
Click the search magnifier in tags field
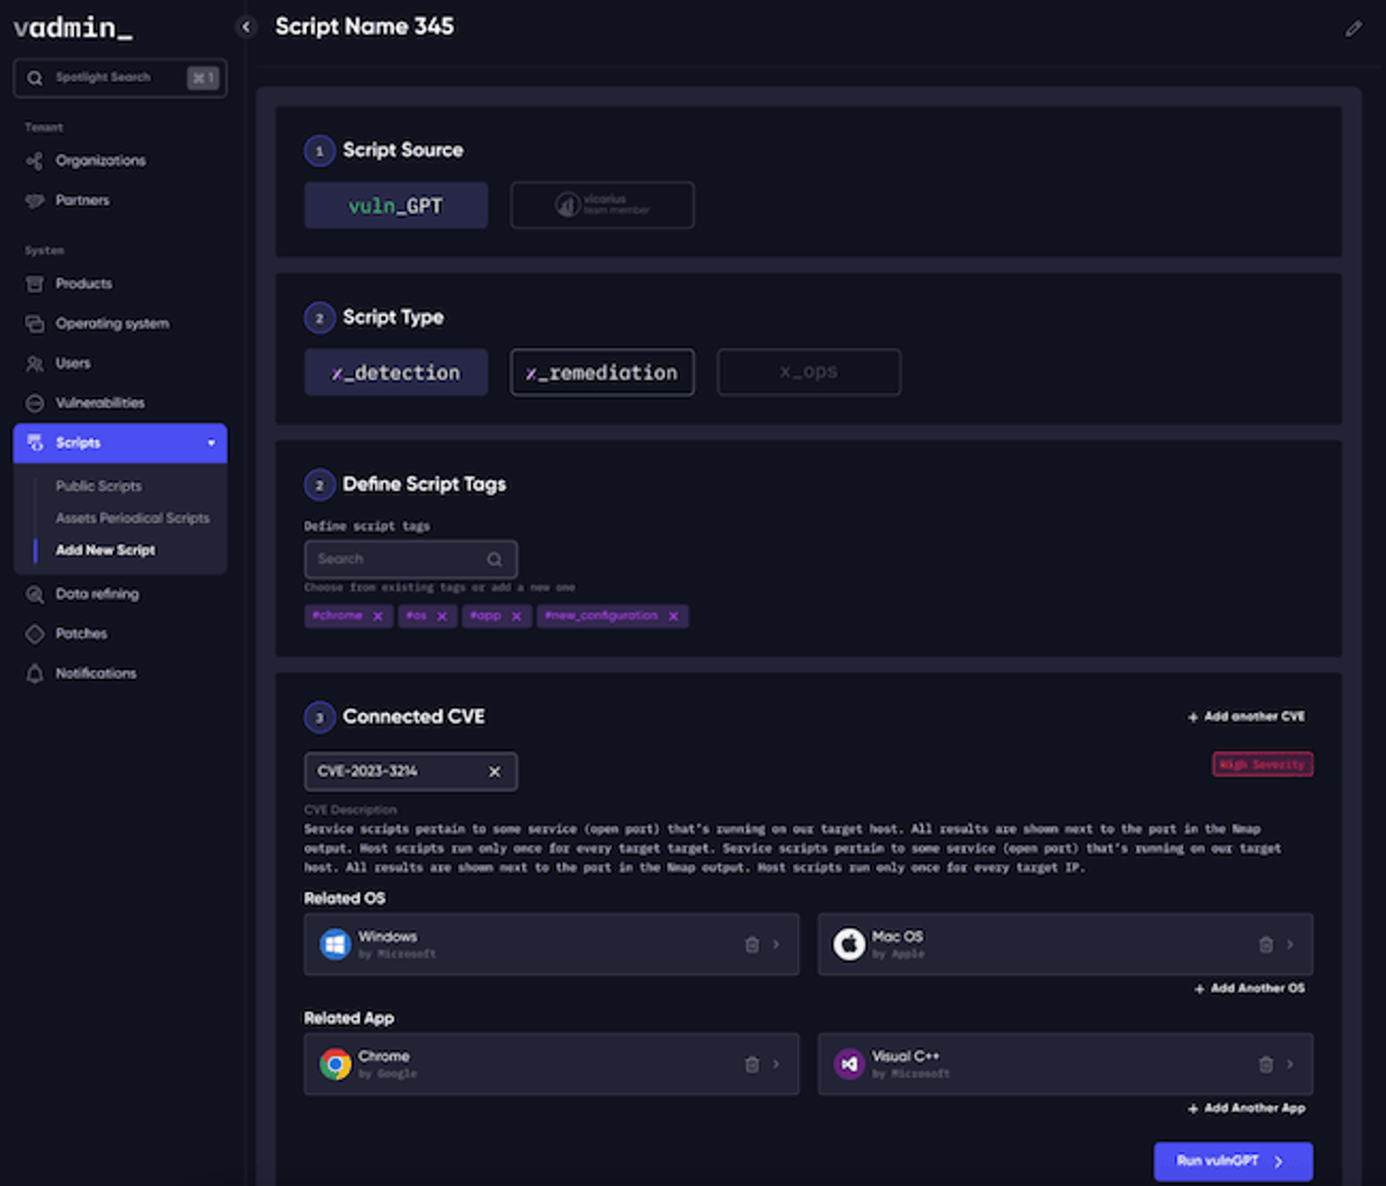pos(494,559)
